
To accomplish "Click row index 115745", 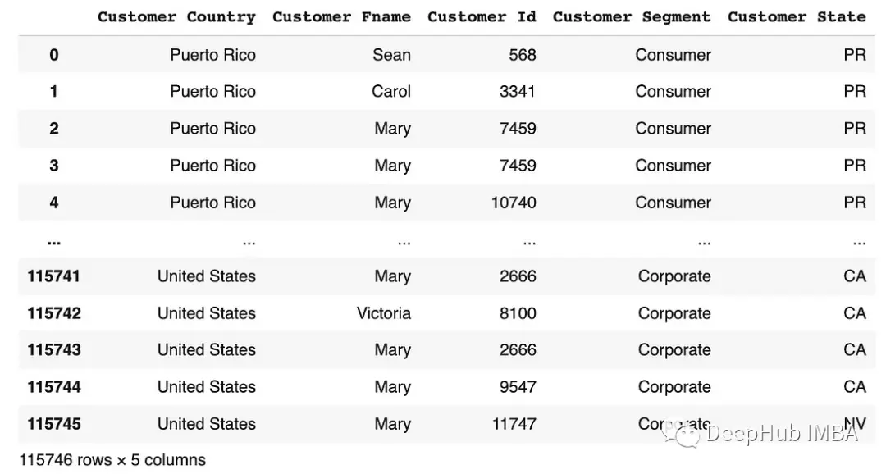I will [x=54, y=424].
